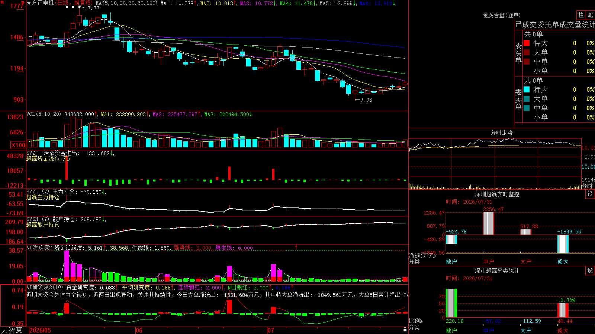Click the dark red 中单 swatch under 委买单
The width and height of the screenshot is (595, 334).
click(x=527, y=62)
